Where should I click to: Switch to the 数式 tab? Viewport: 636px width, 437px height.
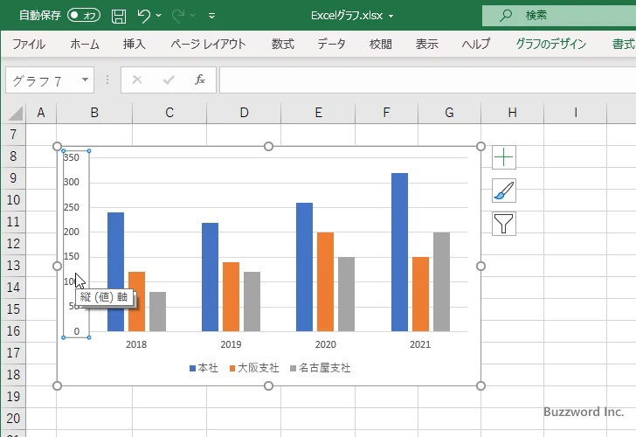point(283,44)
